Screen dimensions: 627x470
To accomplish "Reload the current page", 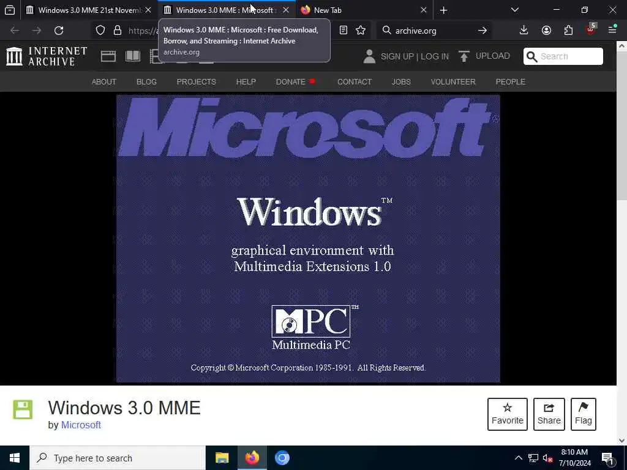I will pos(59,31).
